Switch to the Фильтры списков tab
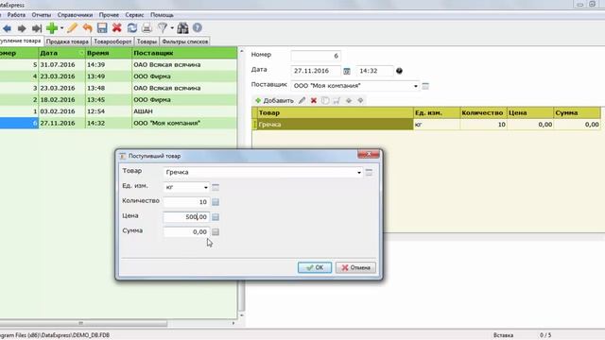 [x=185, y=42]
